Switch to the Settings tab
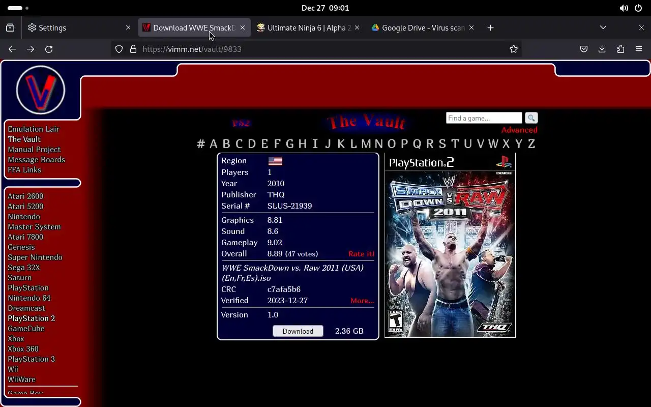651x407 pixels. (80, 27)
